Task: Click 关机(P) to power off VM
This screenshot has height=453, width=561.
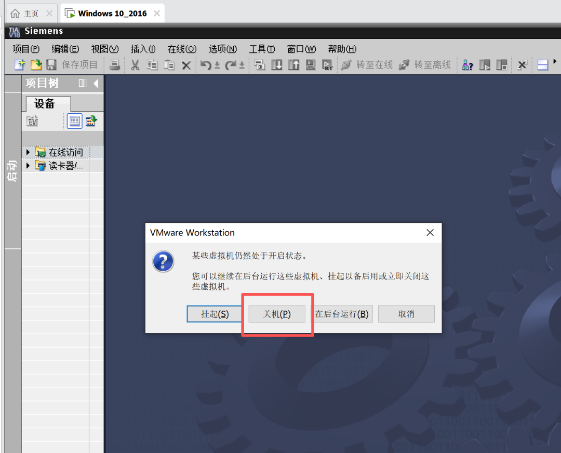Action: click(277, 314)
